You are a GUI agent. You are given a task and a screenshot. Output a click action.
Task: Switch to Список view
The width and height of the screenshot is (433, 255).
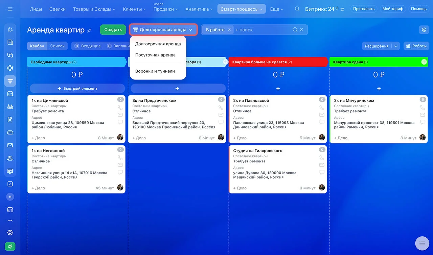point(57,46)
